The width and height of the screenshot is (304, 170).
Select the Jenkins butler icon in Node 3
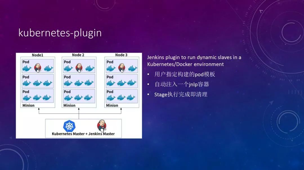122,68
